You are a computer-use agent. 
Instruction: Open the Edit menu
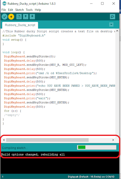click(11, 10)
